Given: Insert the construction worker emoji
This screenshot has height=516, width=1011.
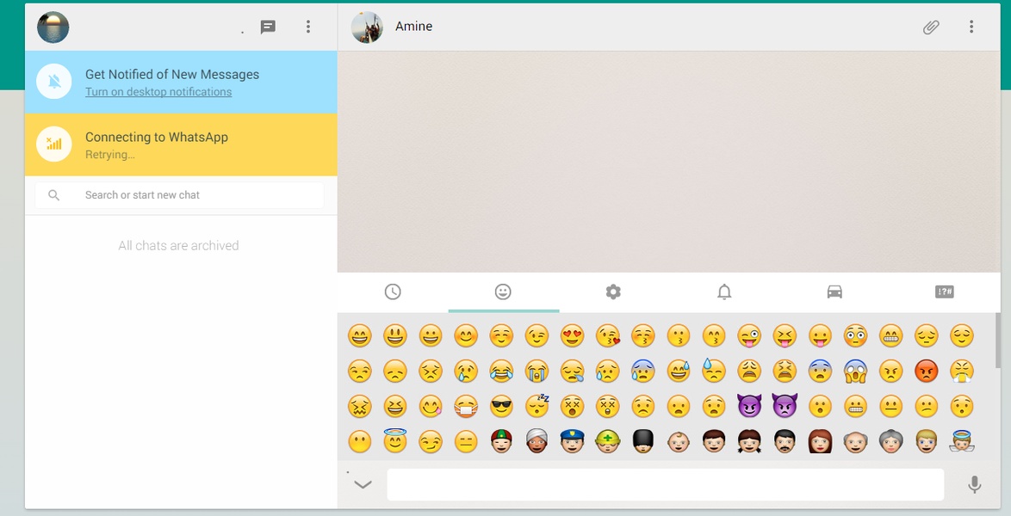Looking at the screenshot, I should [607, 441].
